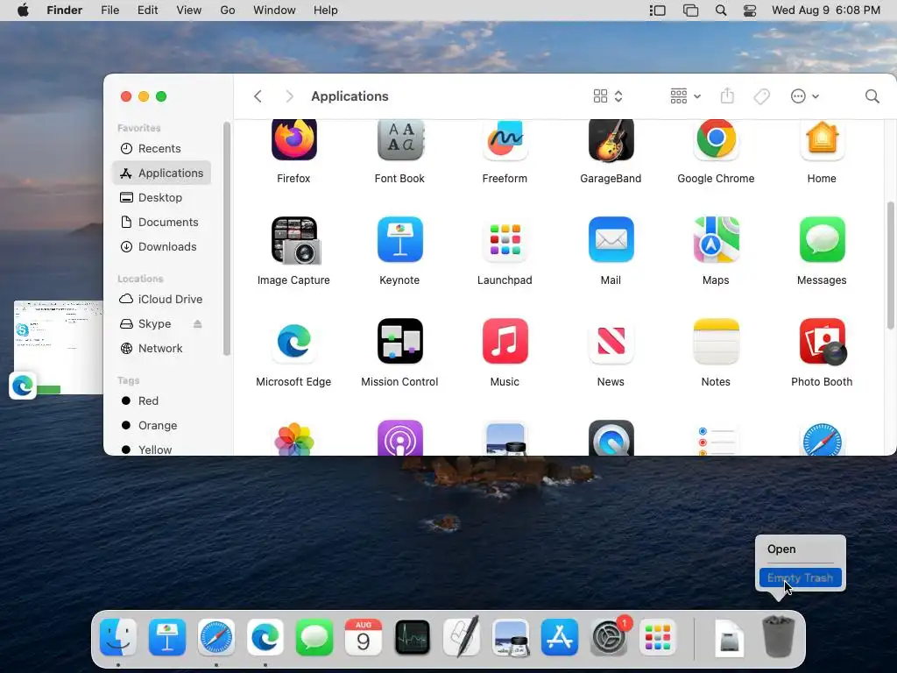Image resolution: width=897 pixels, height=673 pixels.
Task: Open the Apple menu
Action: (x=23, y=11)
